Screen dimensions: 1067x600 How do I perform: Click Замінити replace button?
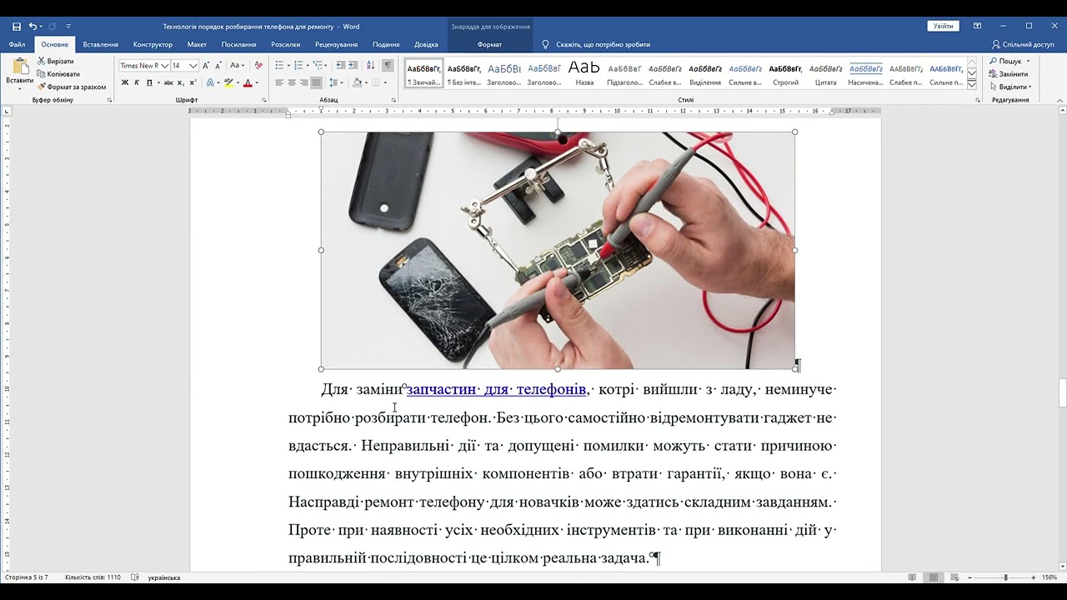pyautogui.click(x=1009, y=74)
